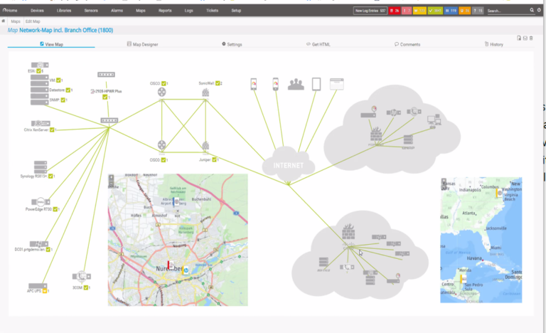Zoom out on the Nuremberg map
The width and height of the screenshot is (546, 333).
click(x=112, y=184)
